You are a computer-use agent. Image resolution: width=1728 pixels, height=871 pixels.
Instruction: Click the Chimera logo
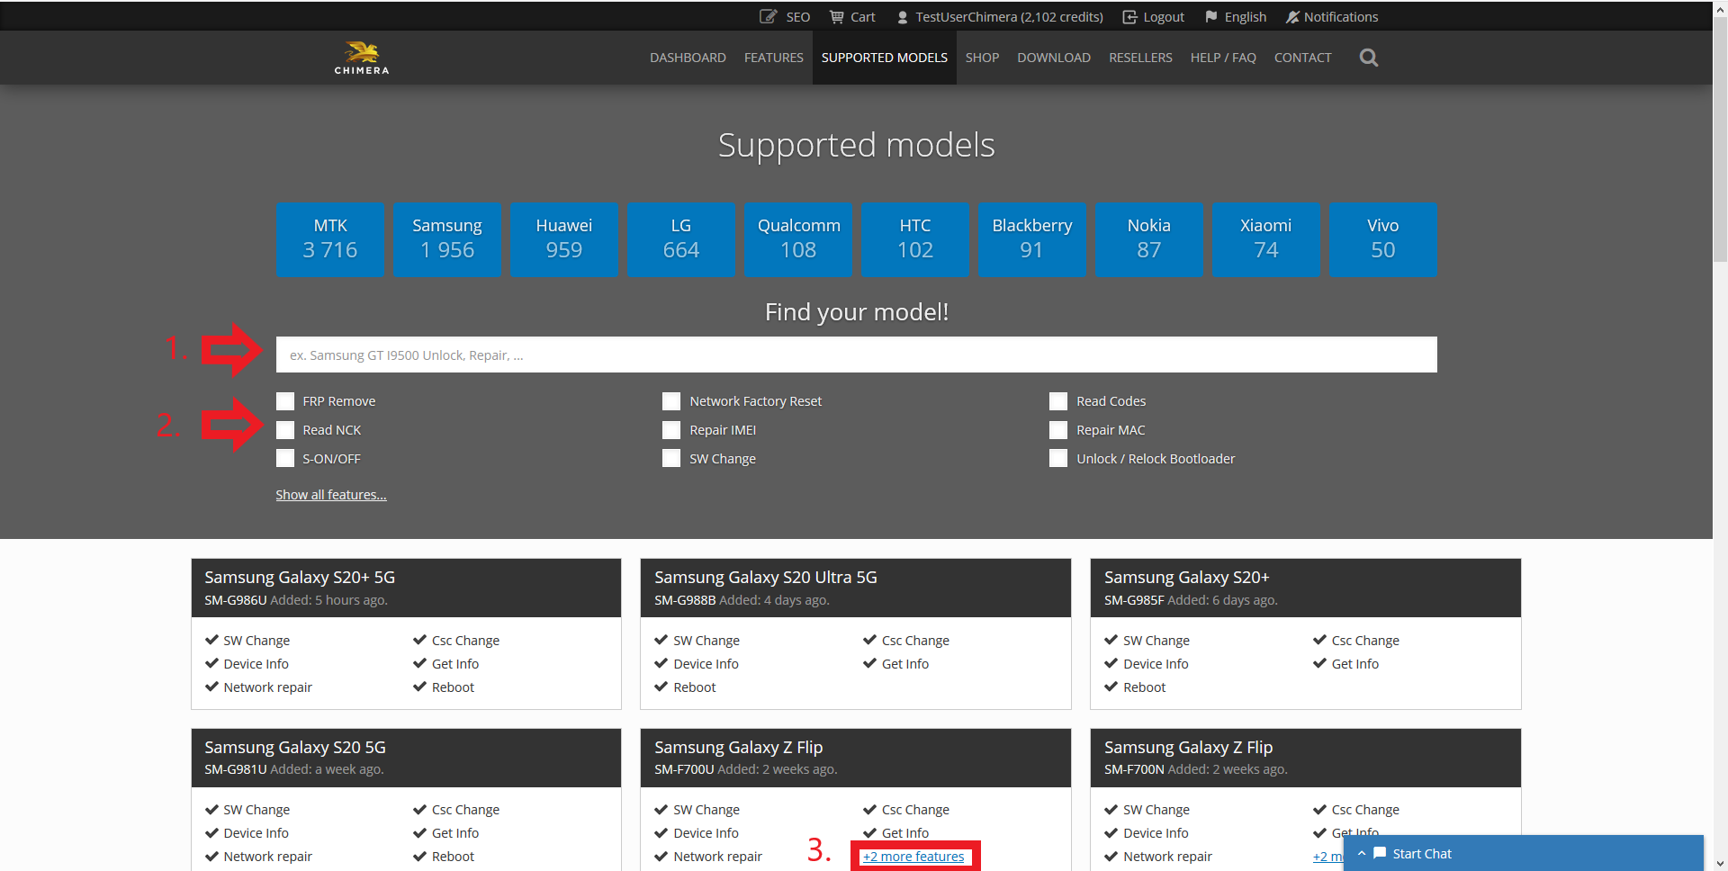pos(362,58)
